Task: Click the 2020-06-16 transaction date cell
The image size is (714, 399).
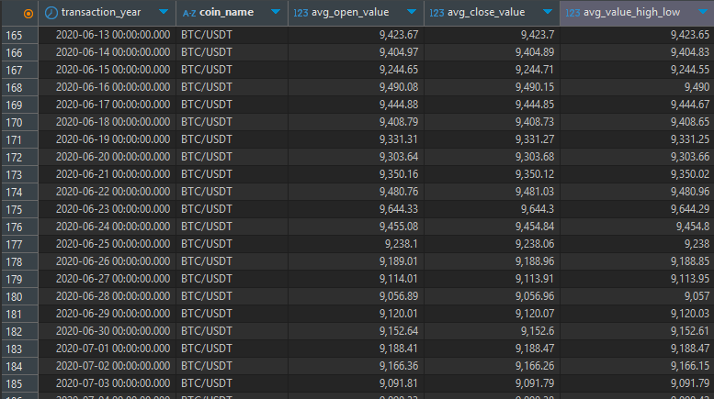Action: (x=112, y=88)
